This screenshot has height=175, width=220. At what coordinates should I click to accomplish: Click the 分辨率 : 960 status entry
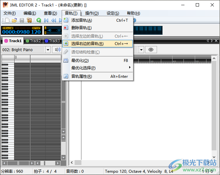coord(12,171)
